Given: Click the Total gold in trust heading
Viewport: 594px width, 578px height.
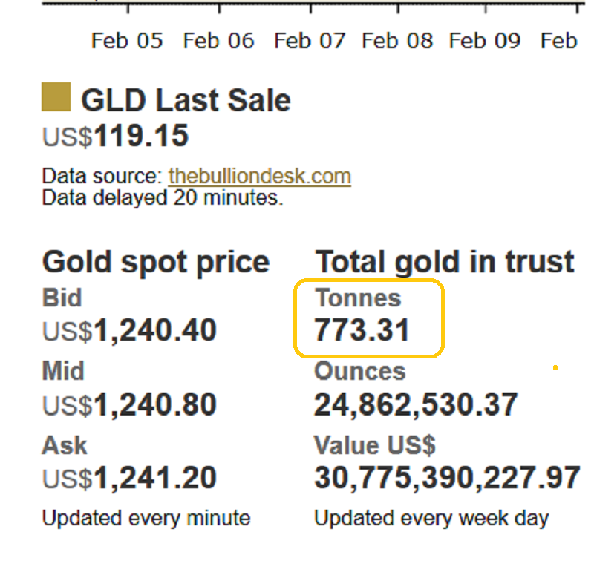Looking at the screenshot, I should 445,262.
